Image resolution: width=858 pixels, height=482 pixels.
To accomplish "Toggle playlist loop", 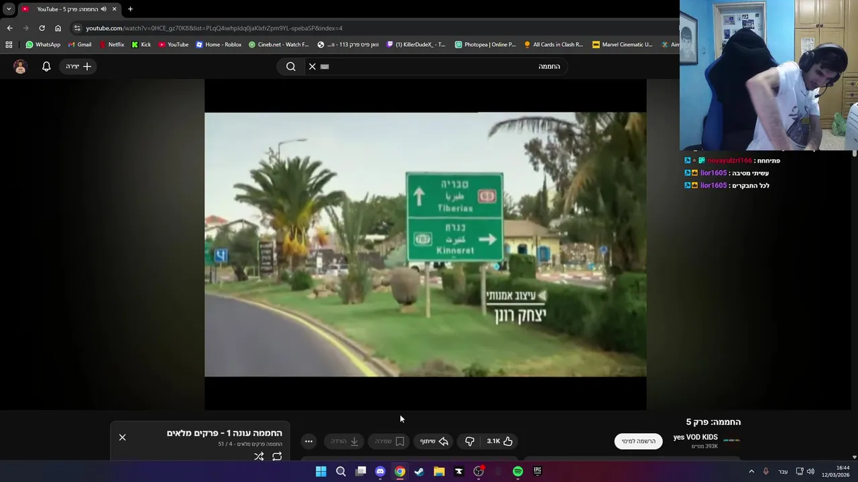I will (277, 457).
